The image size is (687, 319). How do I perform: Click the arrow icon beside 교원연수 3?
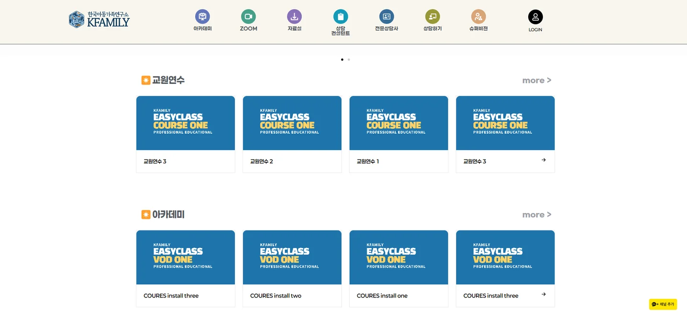543,160
